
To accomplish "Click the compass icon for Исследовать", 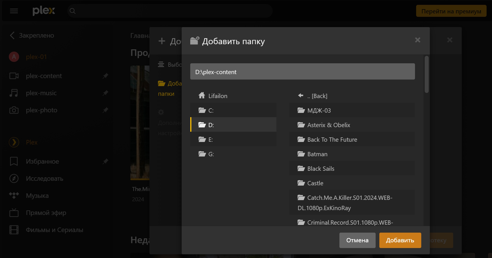I will pyautogui.click(x=14, y=178).
